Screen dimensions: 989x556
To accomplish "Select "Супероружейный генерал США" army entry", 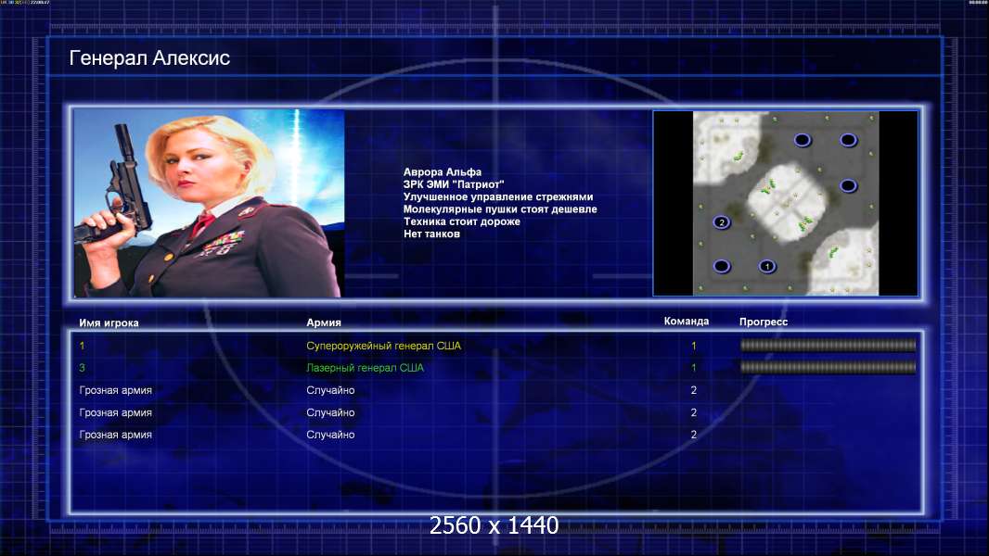I will (383, 346).
